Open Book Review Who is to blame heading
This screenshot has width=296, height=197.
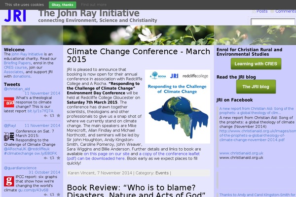[x=136, y=191]
